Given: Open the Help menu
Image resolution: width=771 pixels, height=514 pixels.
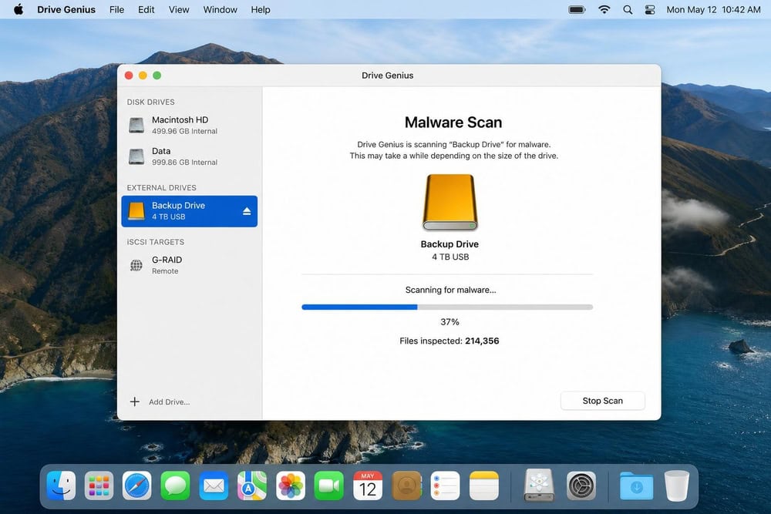Looking at the screenshot, I should coord(261,9).
